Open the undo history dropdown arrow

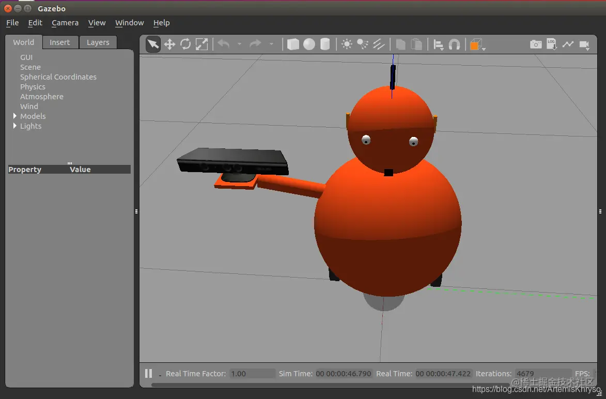pos(239,44)
